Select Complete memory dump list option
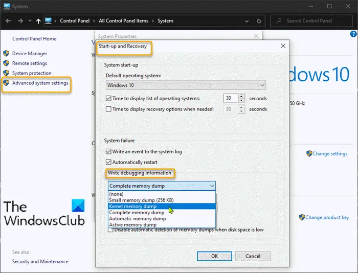Screen dimensions: 358x273 (162, 213)
